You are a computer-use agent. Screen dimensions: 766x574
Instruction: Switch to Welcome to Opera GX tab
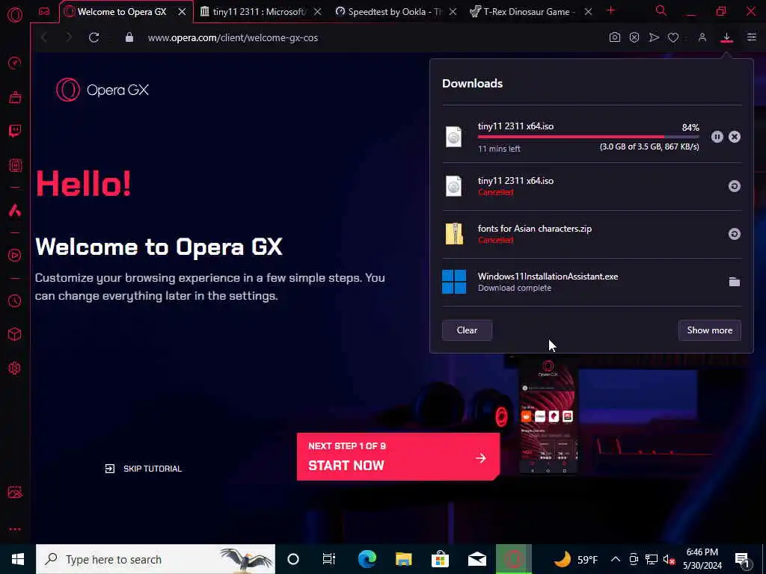(x=122, y=12)
